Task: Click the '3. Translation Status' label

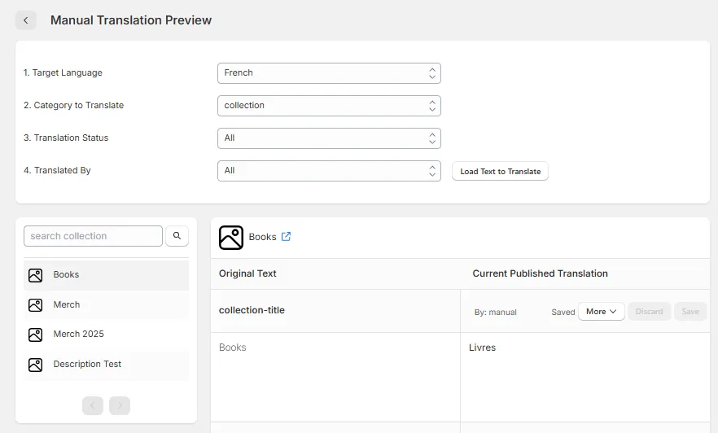Action: tap(66, 138)
